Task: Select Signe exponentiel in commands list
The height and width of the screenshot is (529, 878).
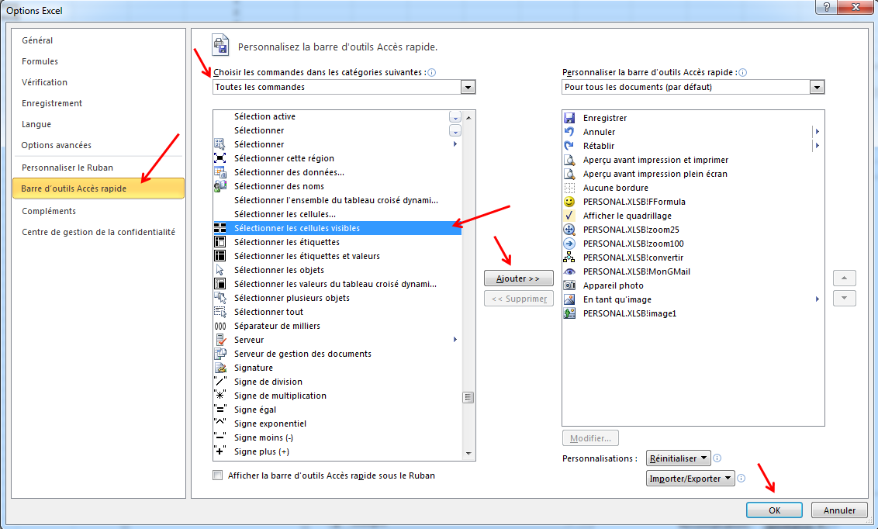Action: (337, 424)
